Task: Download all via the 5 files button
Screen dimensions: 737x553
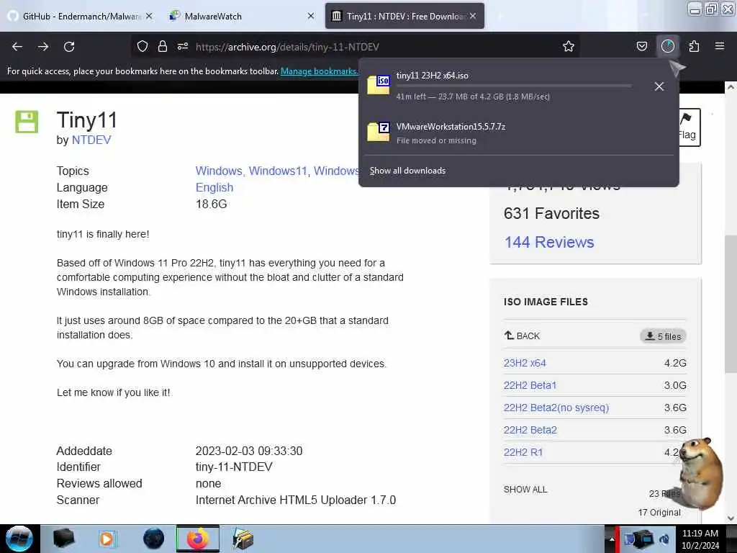Action: 663,336
